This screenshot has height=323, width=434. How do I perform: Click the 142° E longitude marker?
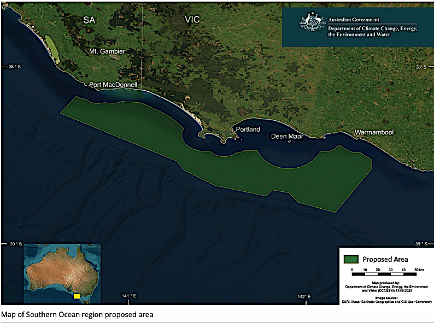tap(304, 296)
